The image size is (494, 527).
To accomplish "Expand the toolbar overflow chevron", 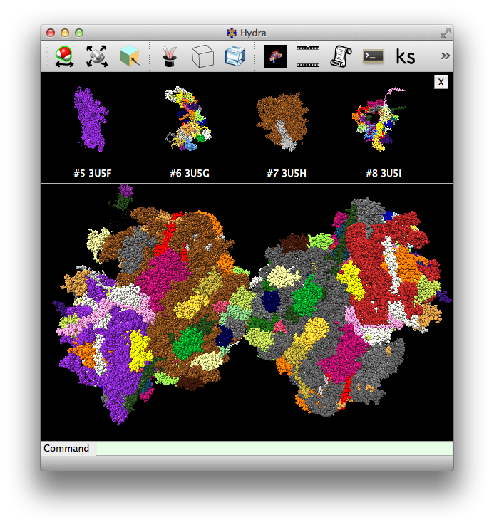I will point(445,56).
